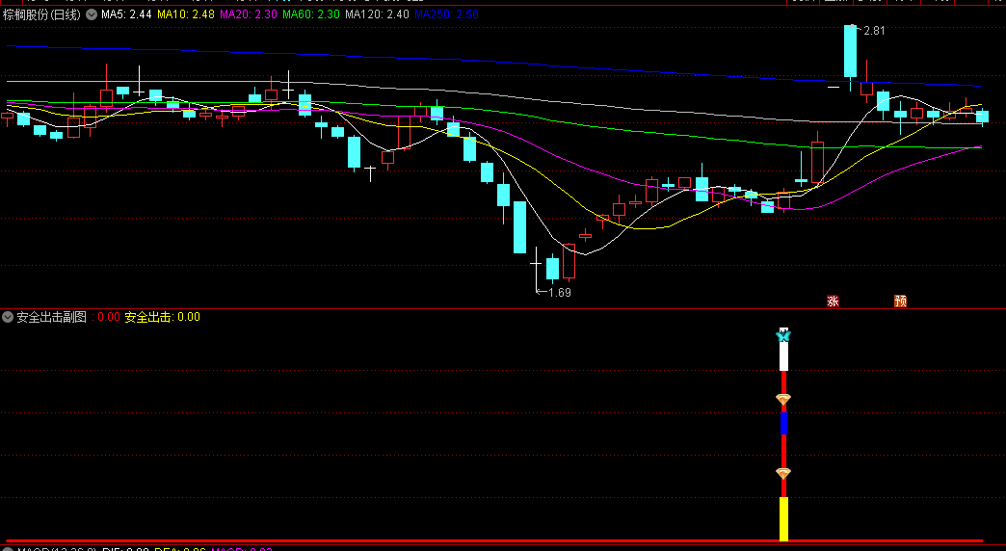This screenshot has width=1006, height=551.
Task: Click the 2.81 high price label
Action: [874, 30]
